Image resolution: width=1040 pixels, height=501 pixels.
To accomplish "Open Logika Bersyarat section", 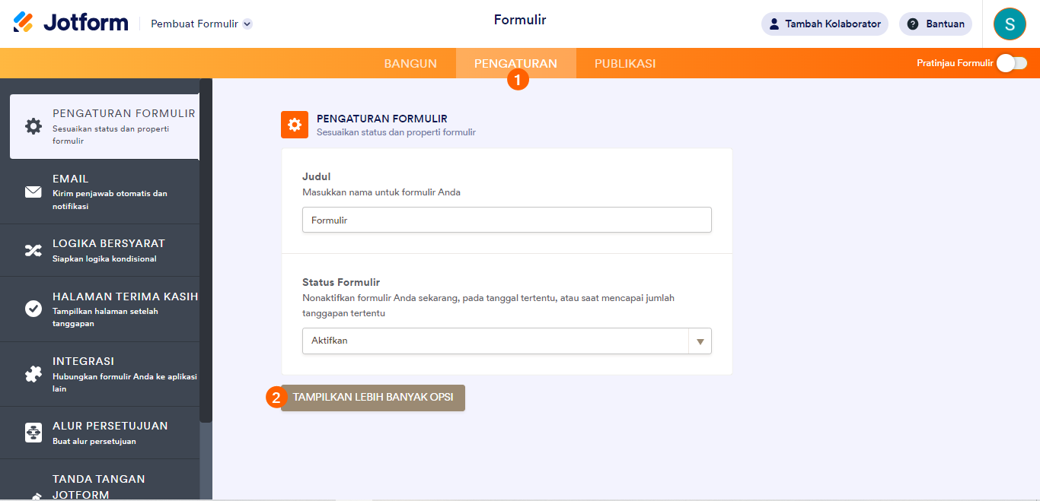I will pos(100,250).
